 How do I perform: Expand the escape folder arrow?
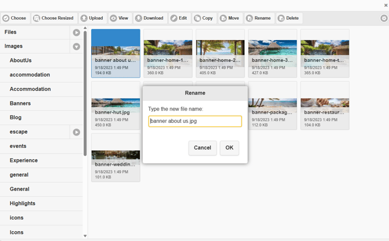click(x=76, y=132)
